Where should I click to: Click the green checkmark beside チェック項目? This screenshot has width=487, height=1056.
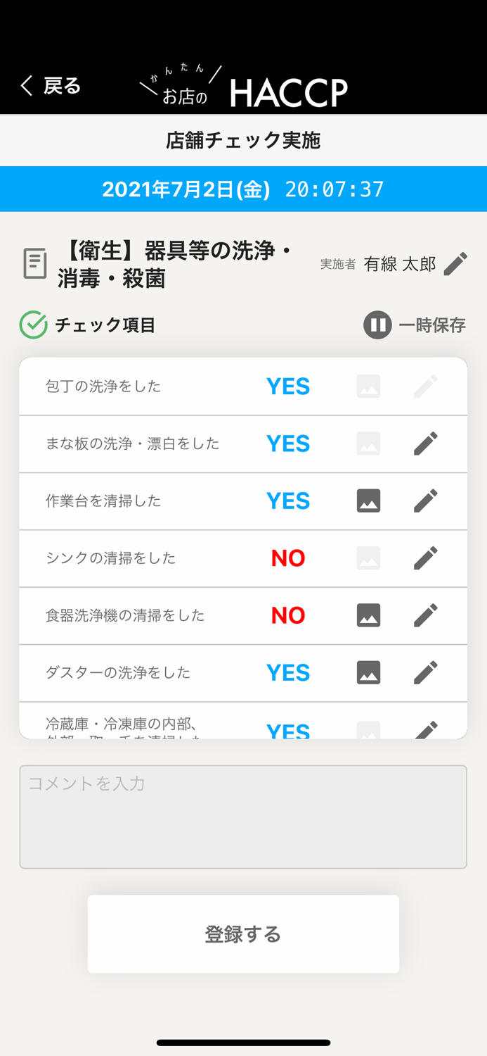click(32, 325)
